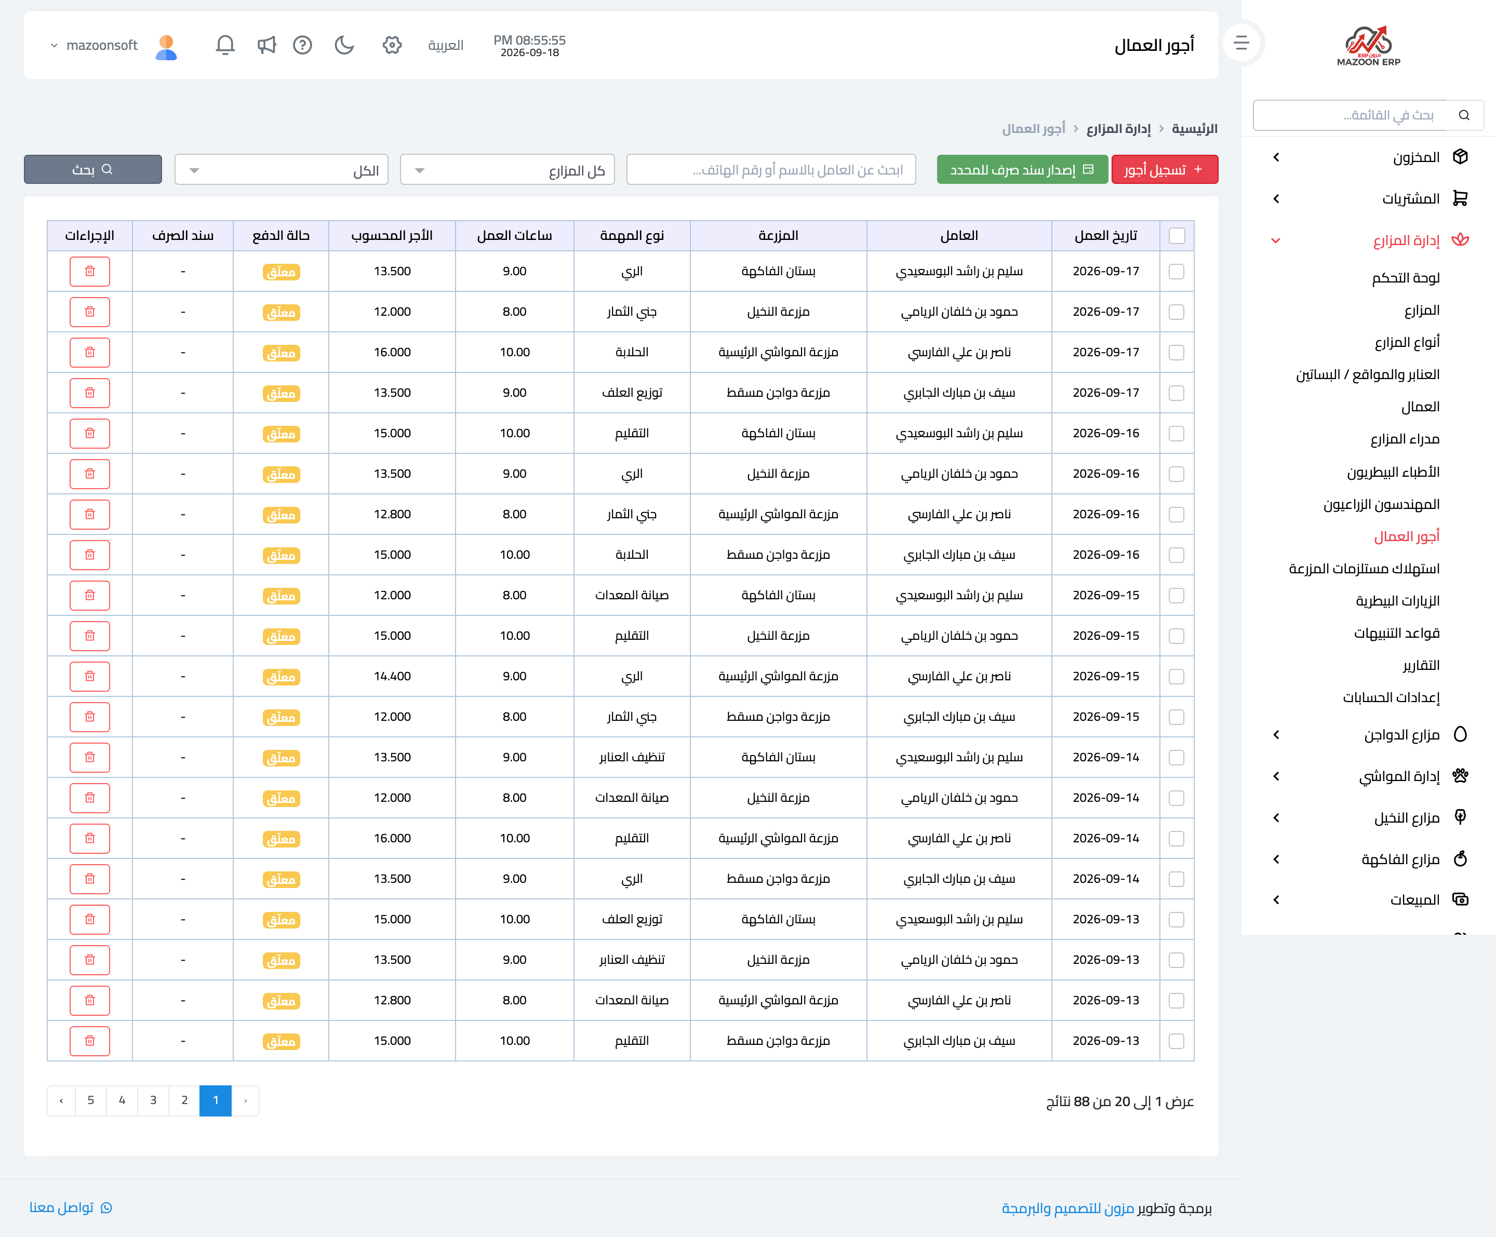Click the gray بحث search button
This screenshot has height=1237, width=1496.
(92, 169)
